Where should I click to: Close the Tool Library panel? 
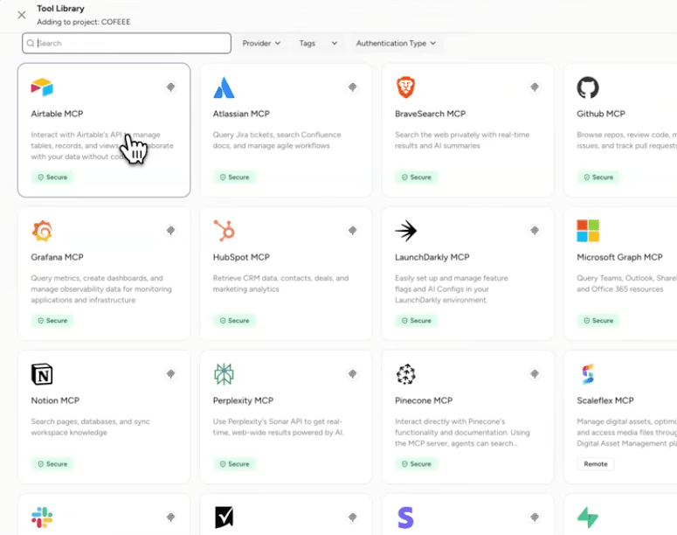tap(22, 15)
